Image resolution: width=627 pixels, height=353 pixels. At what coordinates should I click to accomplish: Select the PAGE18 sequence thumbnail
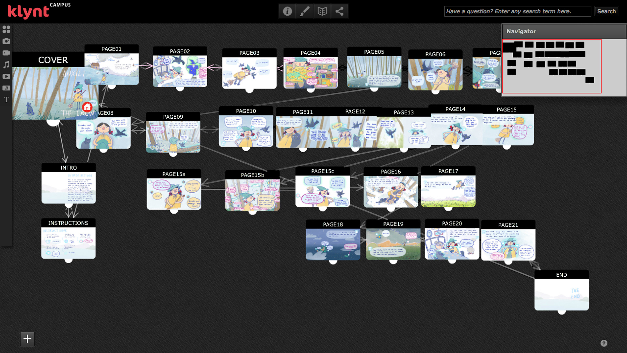click(x=333, y=244)
